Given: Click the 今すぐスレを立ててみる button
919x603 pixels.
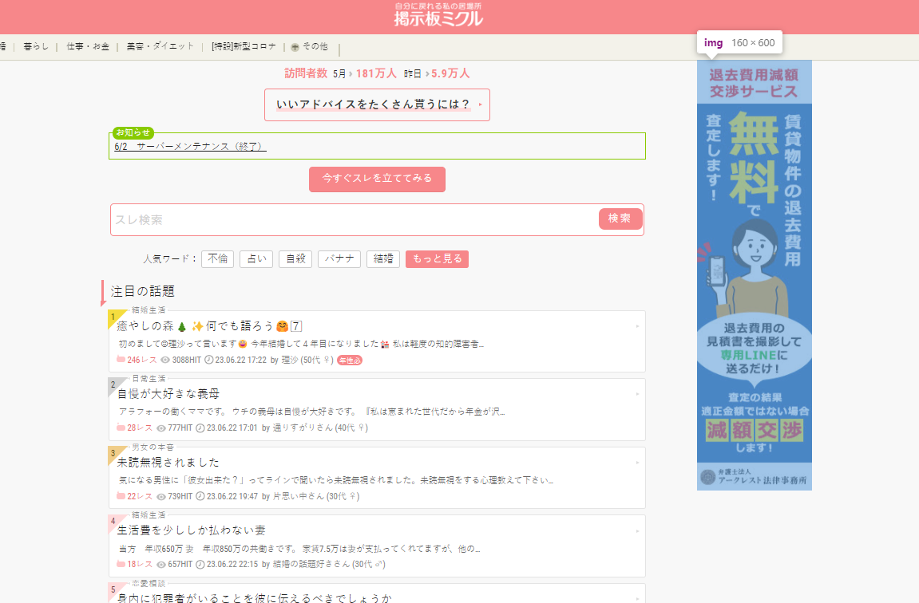Looking at the screenshot, I should pyautogui.click(x=376, y=179).
